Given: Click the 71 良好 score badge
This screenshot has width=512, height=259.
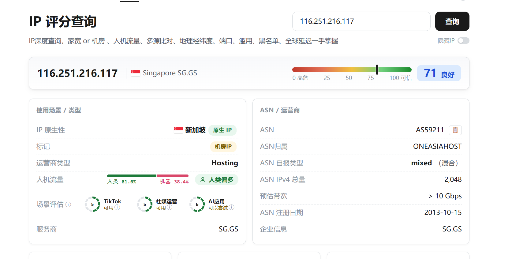Looking at the screenshot, I should pyautogui.click(x=439, y=73).
